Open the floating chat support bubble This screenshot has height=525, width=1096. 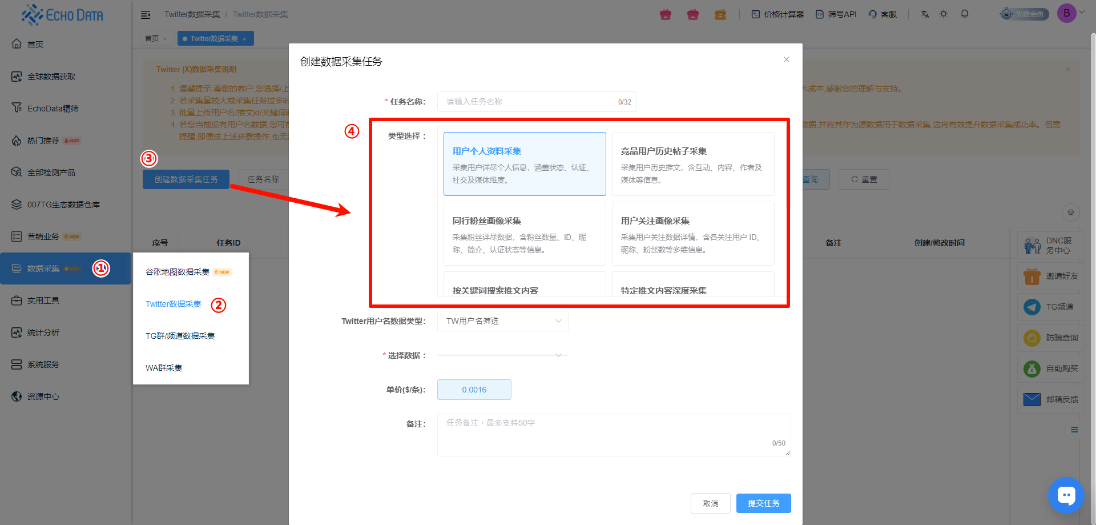tap(1066, 495)
